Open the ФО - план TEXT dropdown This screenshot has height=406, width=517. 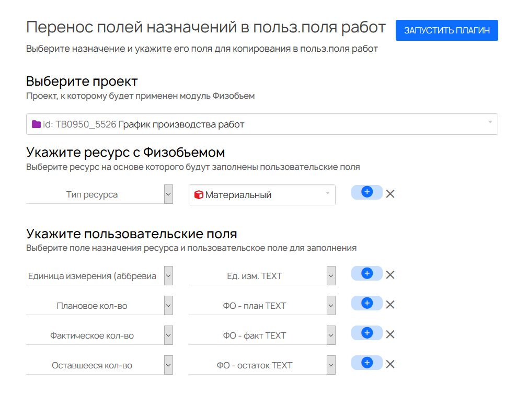pos(262,306)
